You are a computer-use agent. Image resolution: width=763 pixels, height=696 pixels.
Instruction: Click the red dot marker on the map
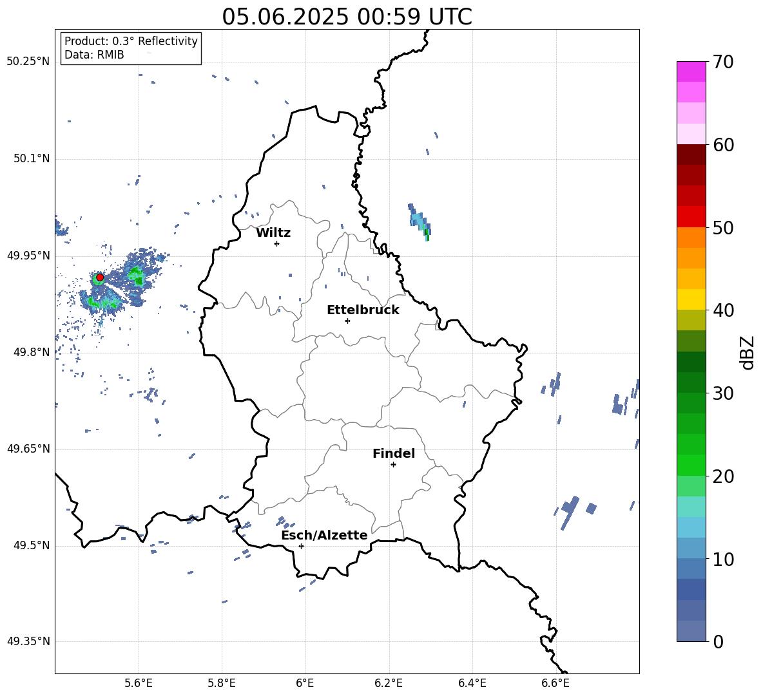(x=100, y=277)
